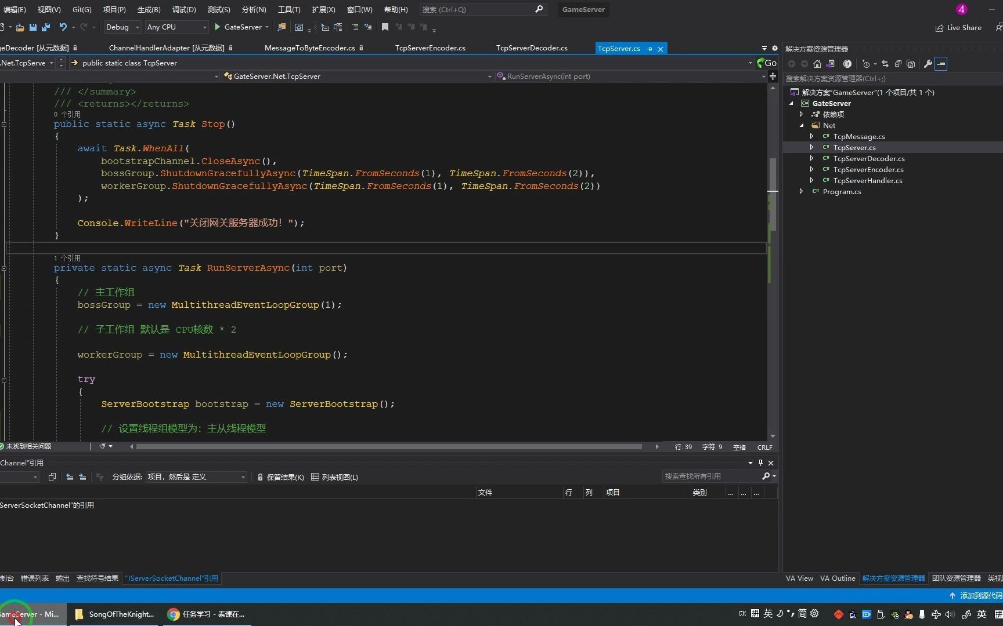Image resolution: width=1003 pixels, height=626 pixels.
Task: Click the Undo arrow icon
Action: [63, 27]
